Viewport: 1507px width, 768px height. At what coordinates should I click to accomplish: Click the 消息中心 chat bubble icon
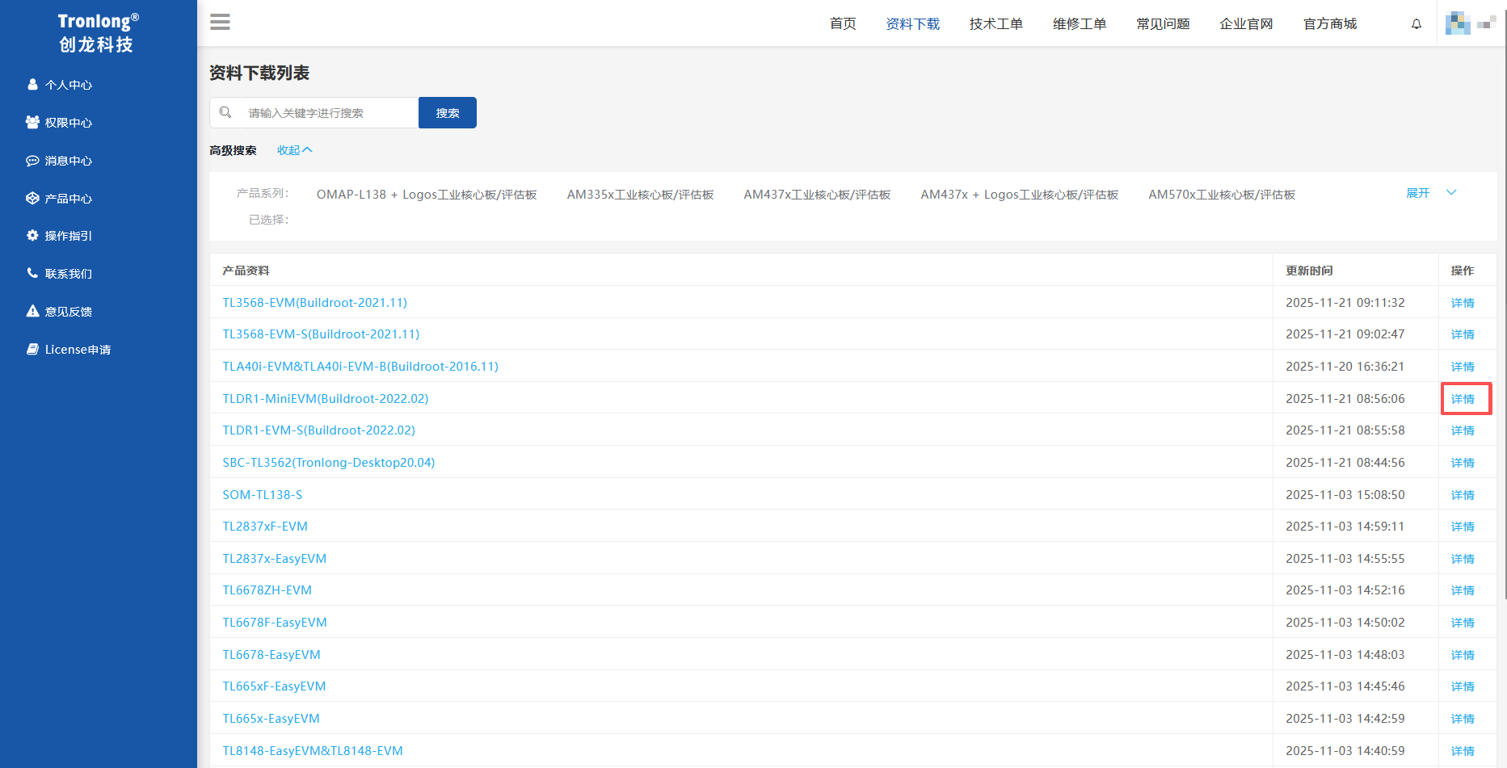pos(32,160)
